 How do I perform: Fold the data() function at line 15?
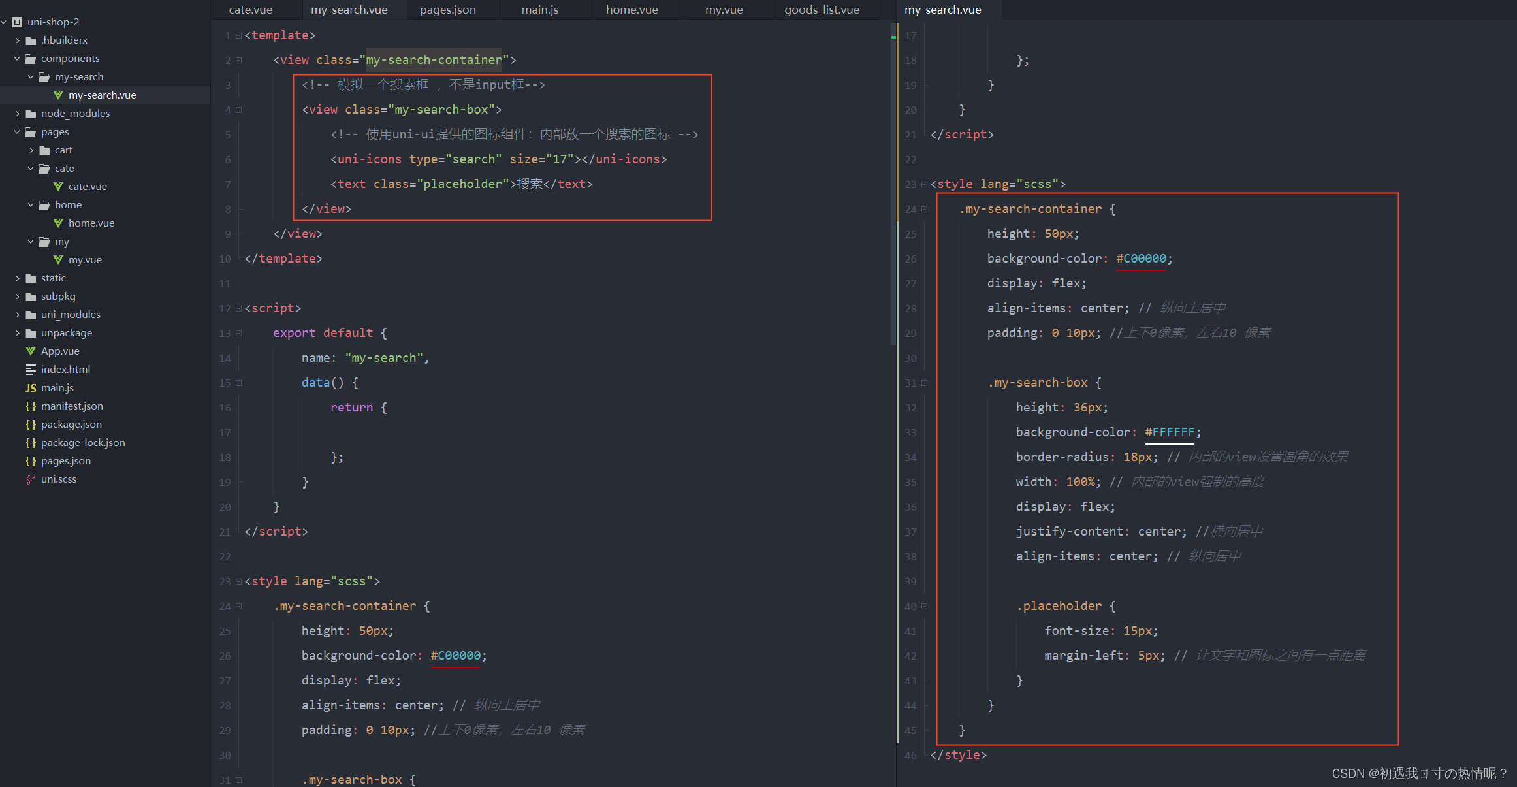[238, 383]
